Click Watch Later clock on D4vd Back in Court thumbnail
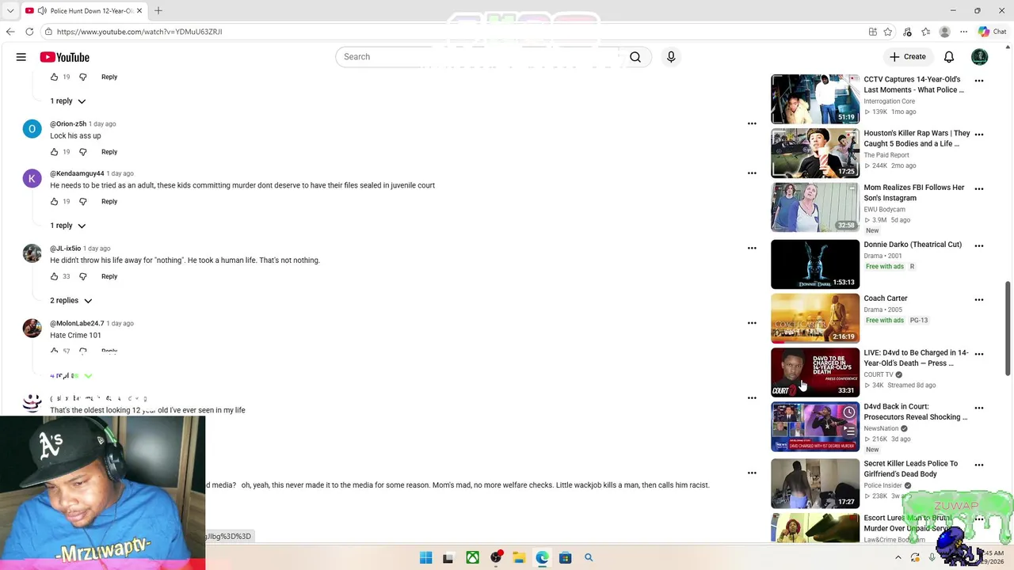 [849, 412]
